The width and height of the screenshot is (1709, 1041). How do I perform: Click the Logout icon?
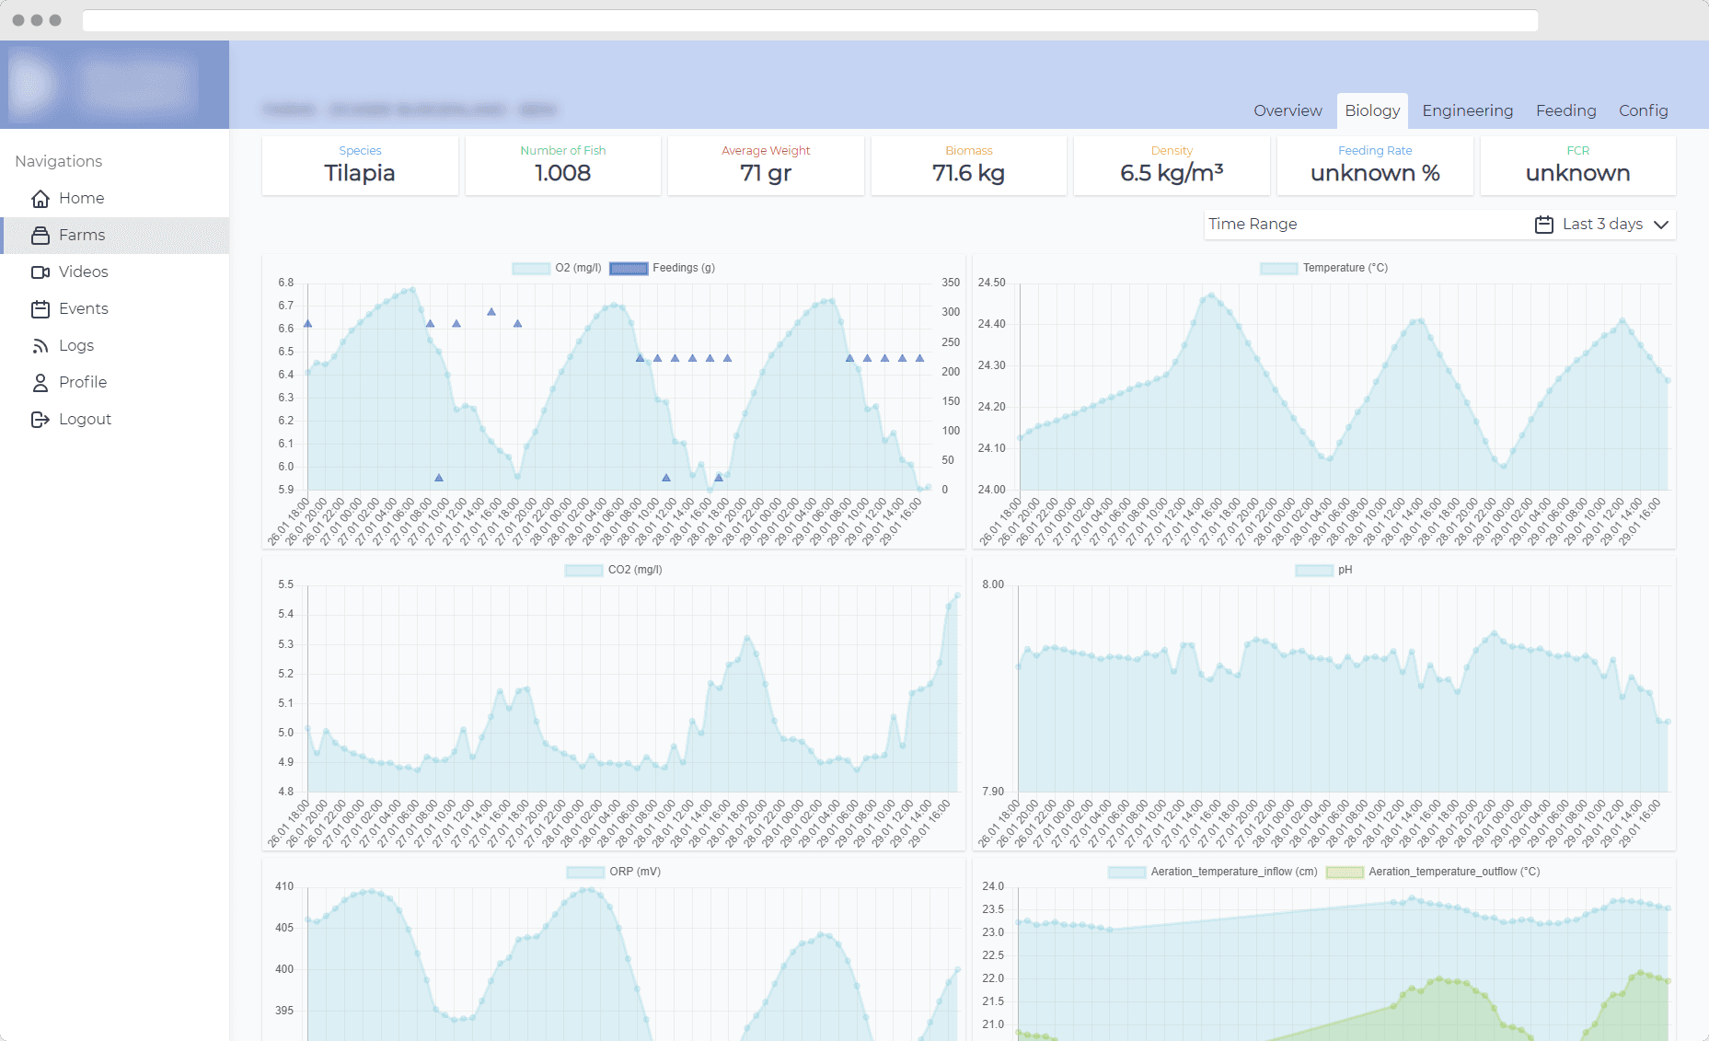click(40, 419)
